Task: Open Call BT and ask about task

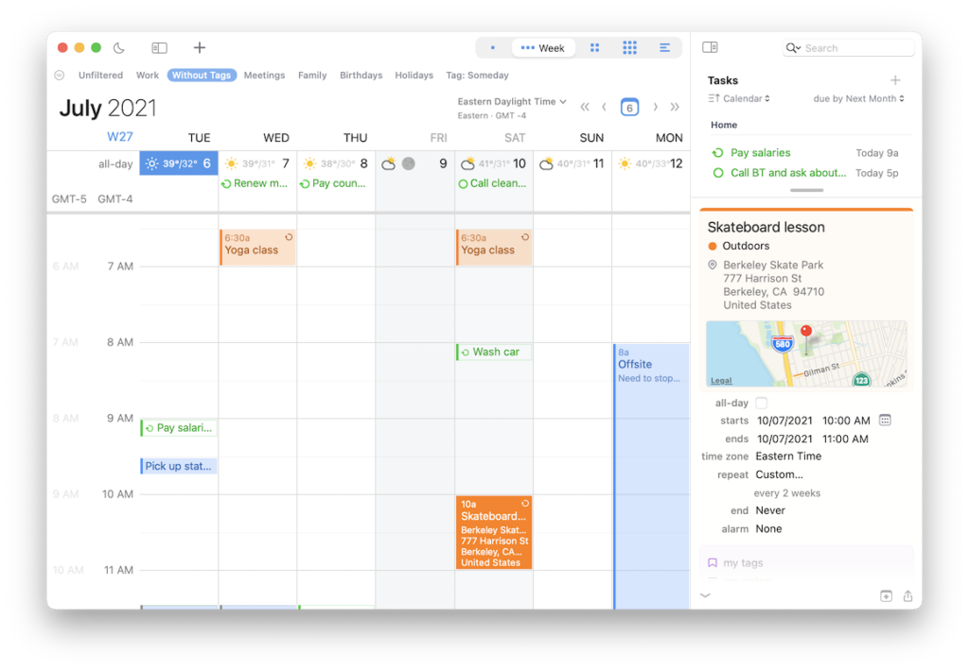Action: coord(788,173)
